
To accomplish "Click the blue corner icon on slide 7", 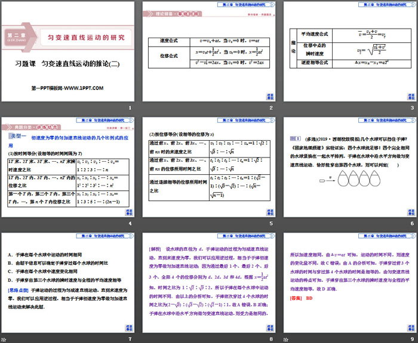I will (x=129, y=327).
